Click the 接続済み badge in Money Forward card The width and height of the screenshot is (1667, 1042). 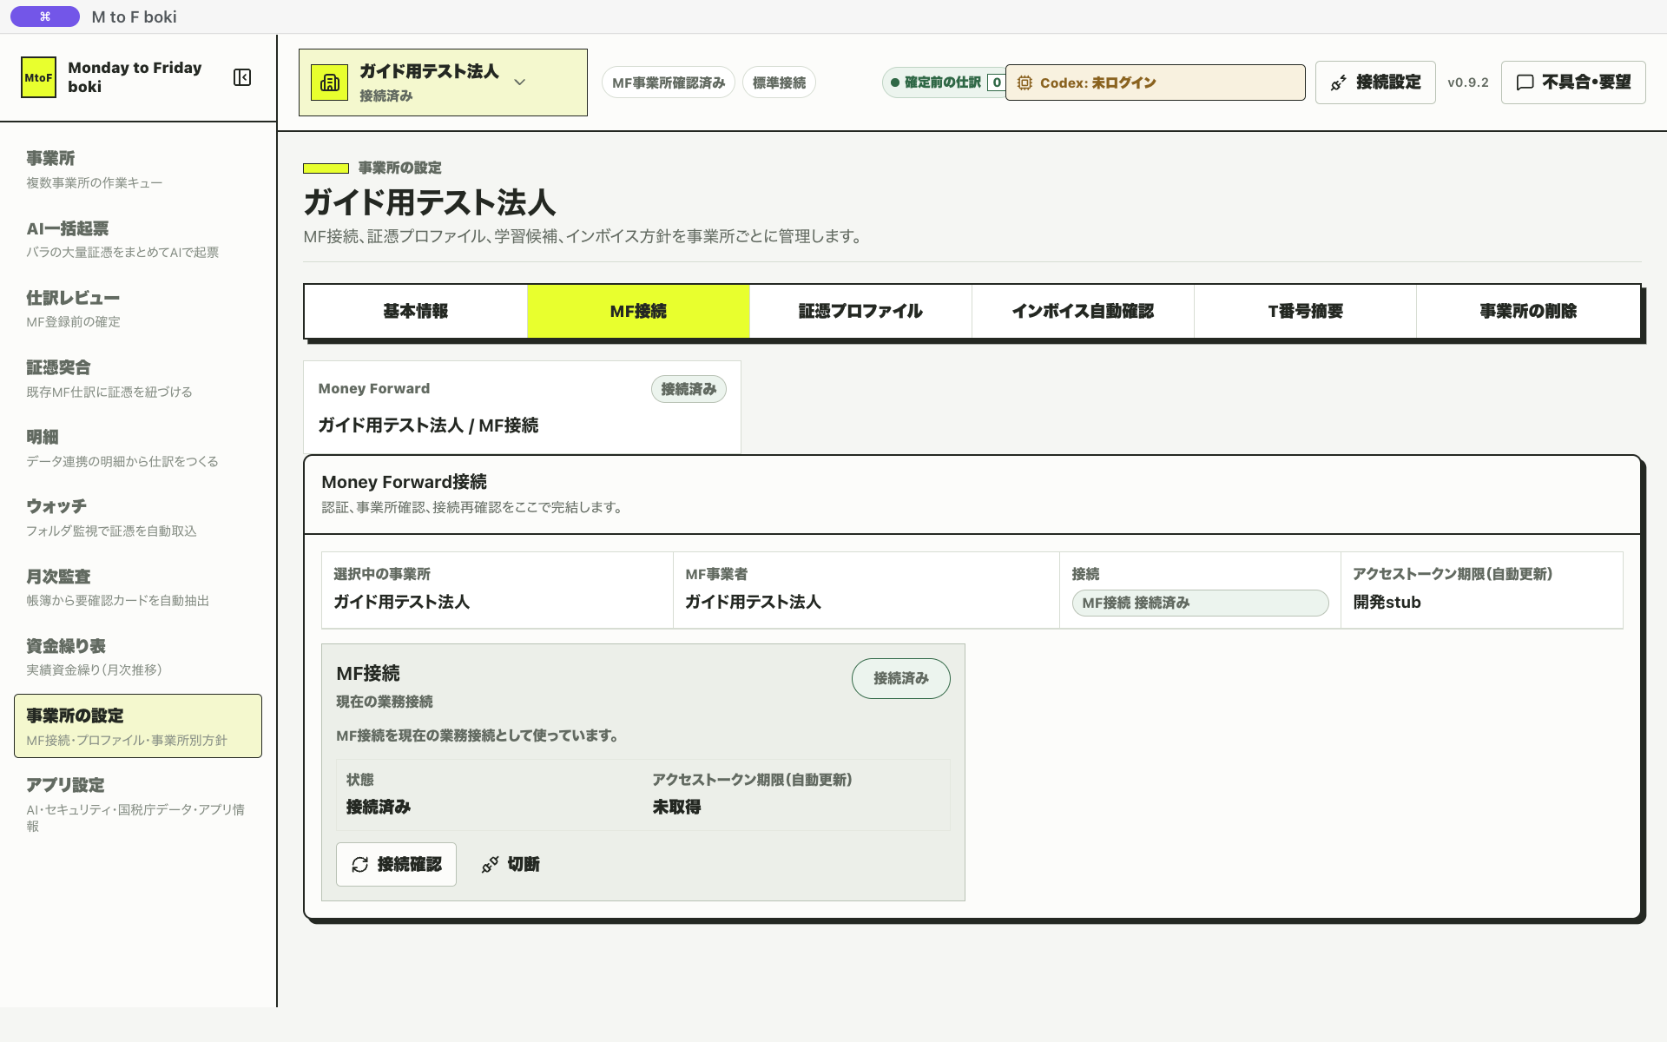(x=689, y=389)
